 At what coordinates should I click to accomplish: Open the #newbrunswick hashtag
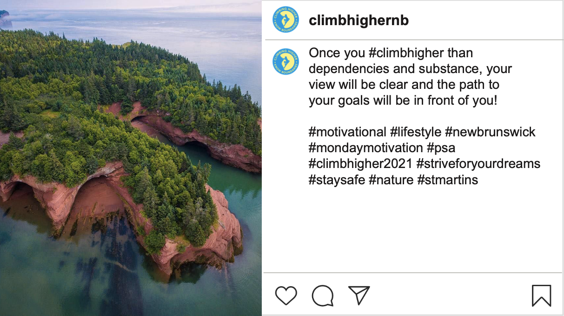point(491,132)
